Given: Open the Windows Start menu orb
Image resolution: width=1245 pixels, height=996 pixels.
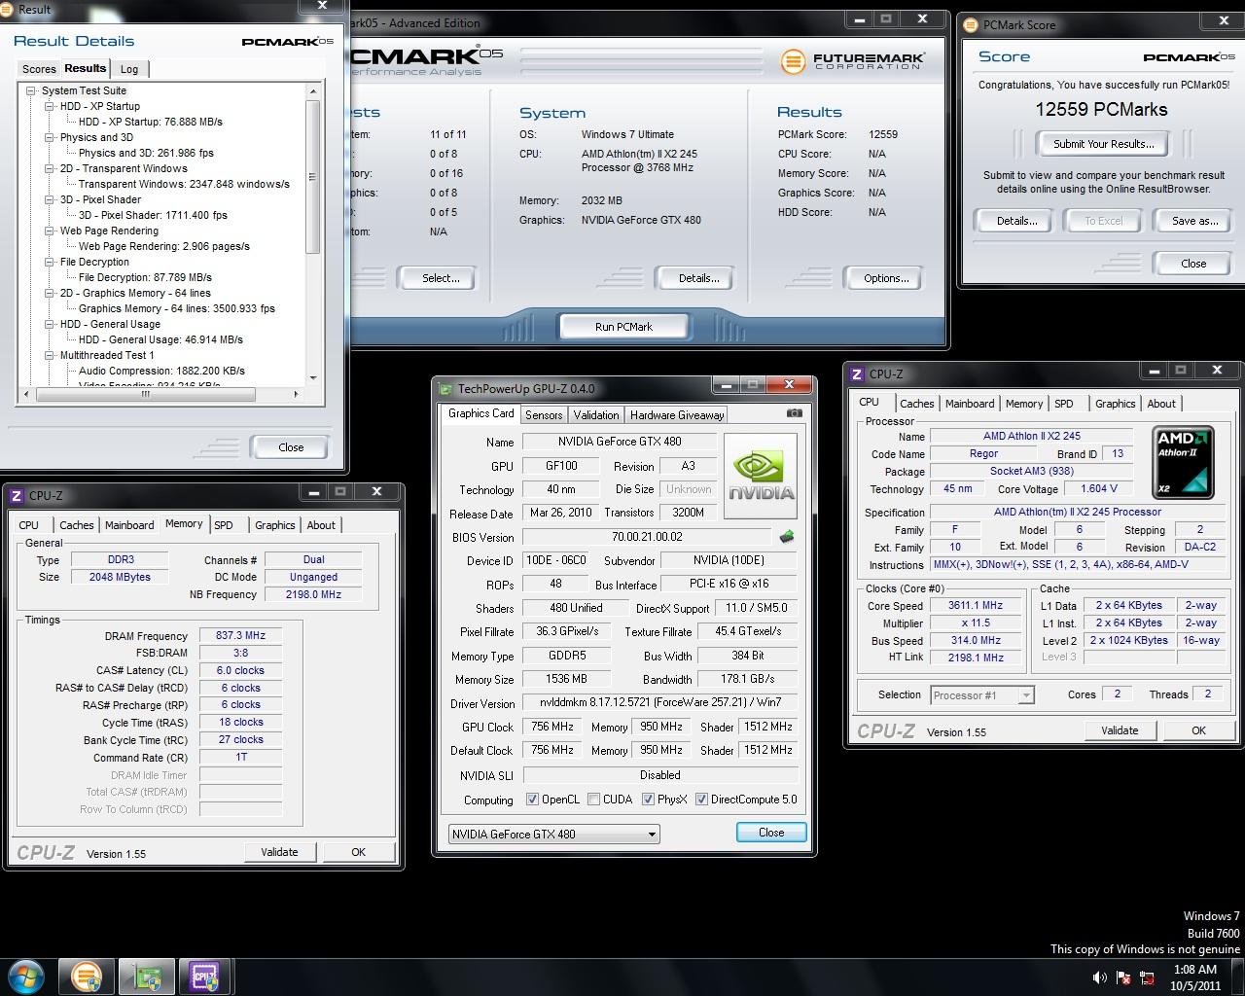Looking at the screenshot, I should click(x=26, y=976).
